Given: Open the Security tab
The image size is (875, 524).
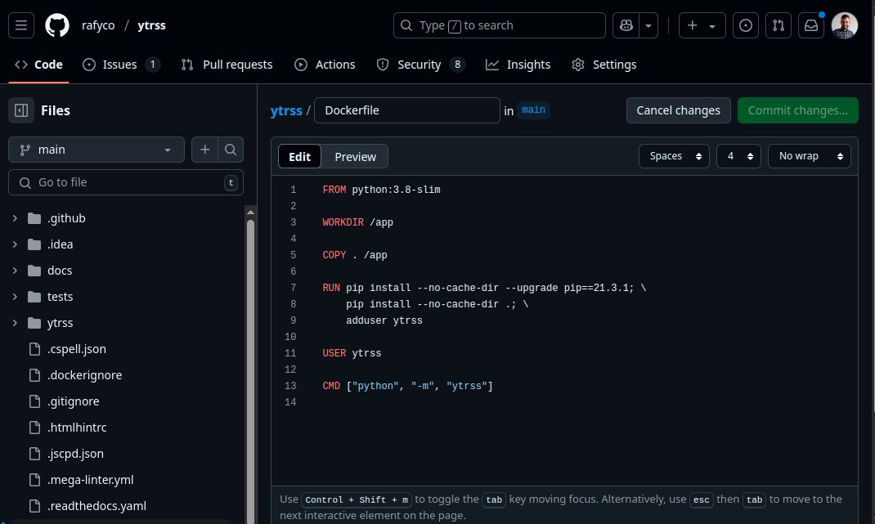Looking at the screenshot, I should (x=419, y=65).
